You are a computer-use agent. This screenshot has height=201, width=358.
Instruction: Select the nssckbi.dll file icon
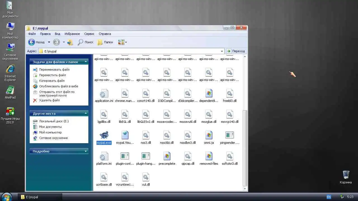click(x=167, y=135)
